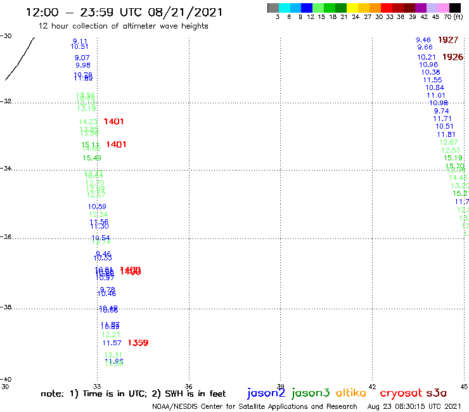The width and height of the screenshot is (469, 412).
Task: Click the 33 longitude axis label
Action: coord(97,387)
